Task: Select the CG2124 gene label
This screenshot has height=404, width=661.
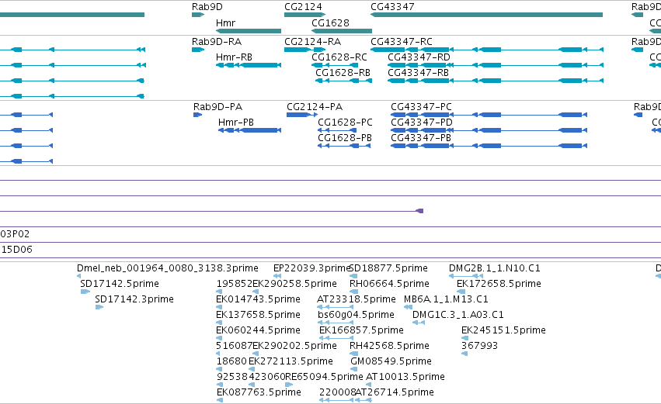Action: (303, 7)
